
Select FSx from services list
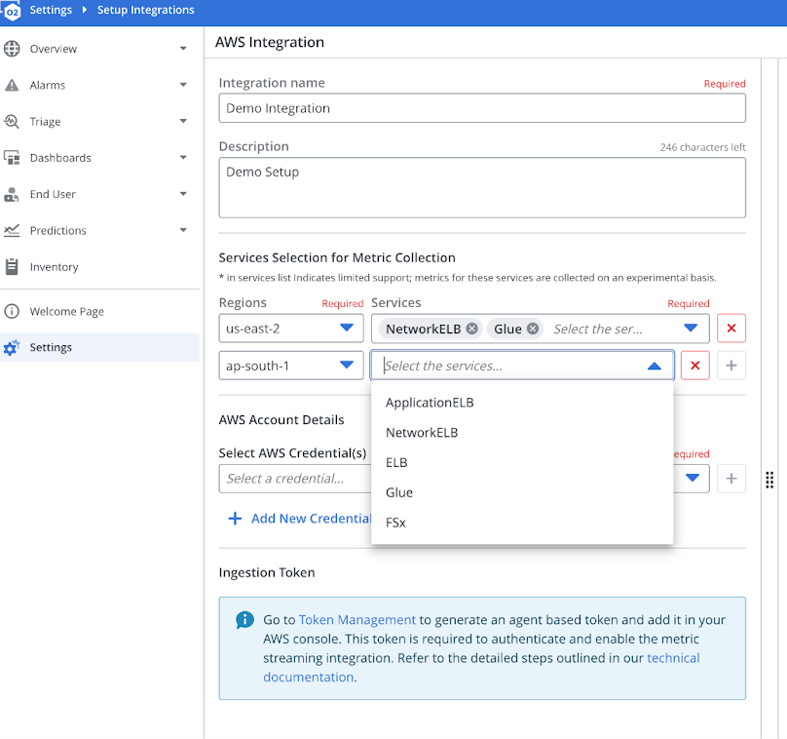click(522, 523)
